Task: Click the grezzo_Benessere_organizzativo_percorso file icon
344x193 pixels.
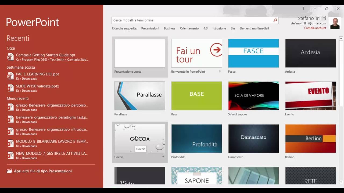Action: (x=10, y=107)
